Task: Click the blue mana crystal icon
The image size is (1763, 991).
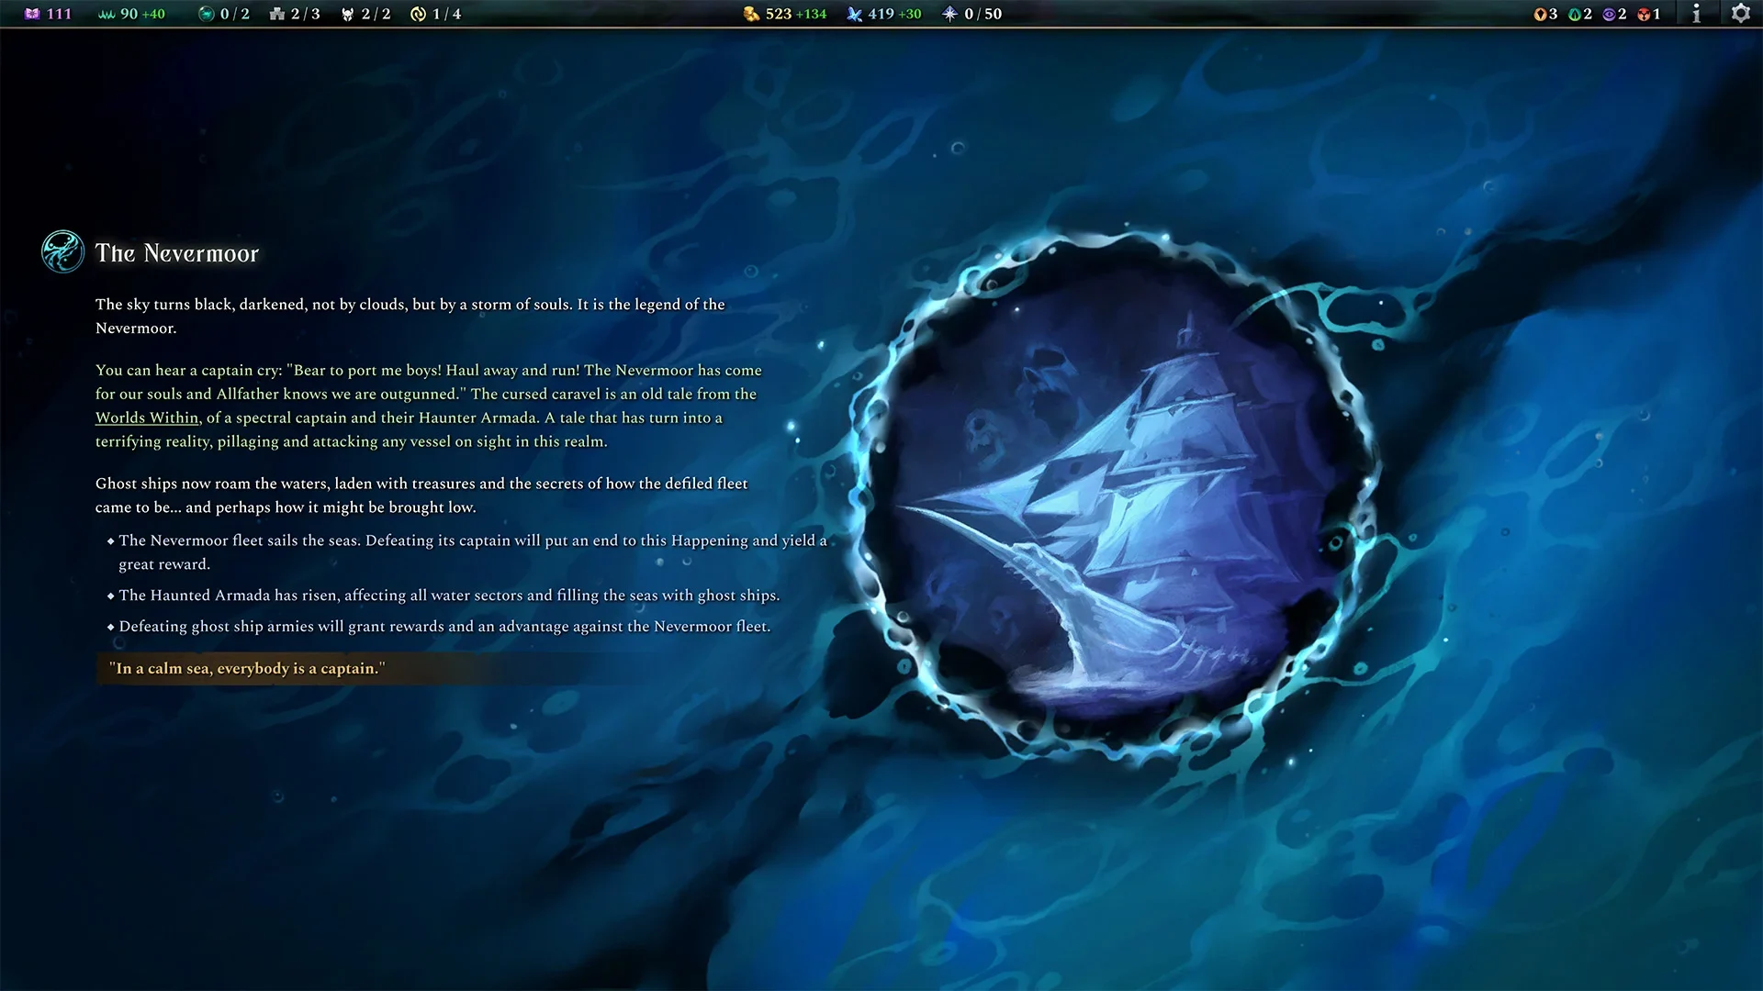Action: coord(854,14)
